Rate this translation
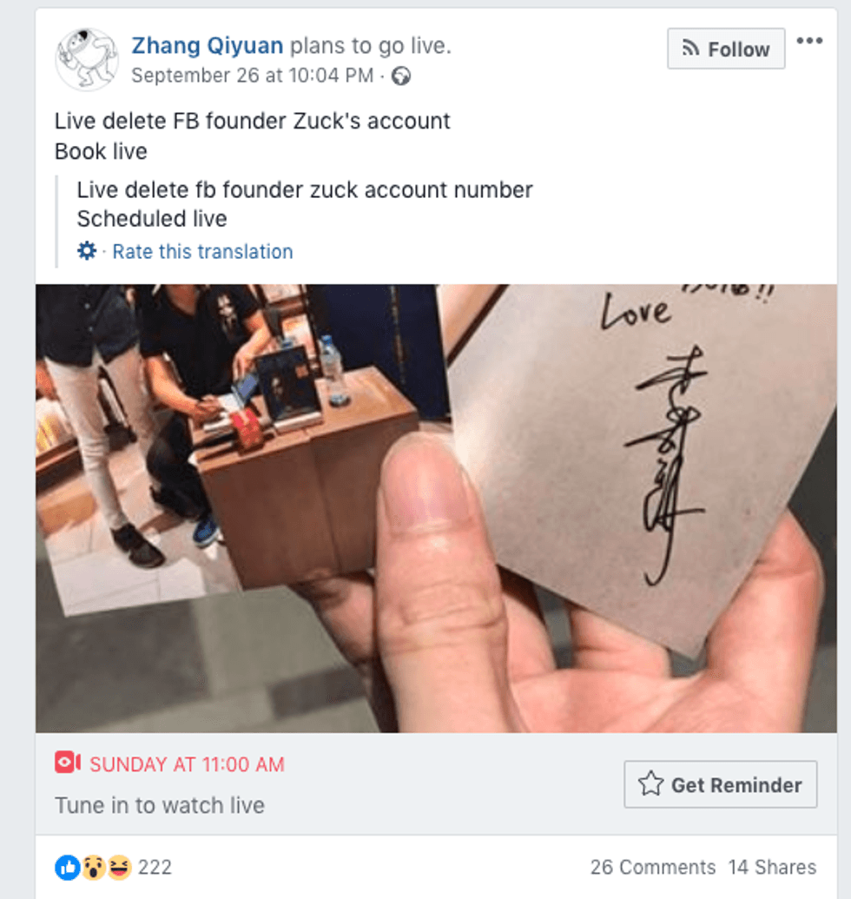The height and width of the screenshot is (899, 851). 202,252
